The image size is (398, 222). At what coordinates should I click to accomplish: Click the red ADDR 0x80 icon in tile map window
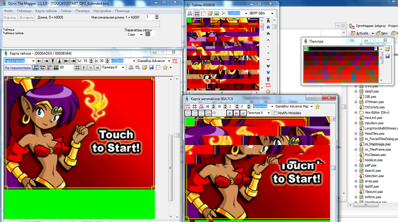[175, 61]
